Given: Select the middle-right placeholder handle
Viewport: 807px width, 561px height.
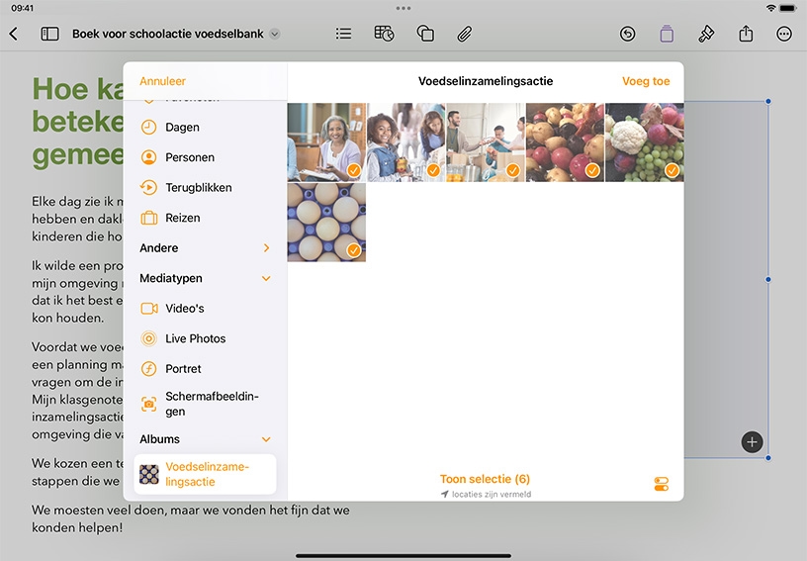Looking at the screenshot, I should [768, 279].
